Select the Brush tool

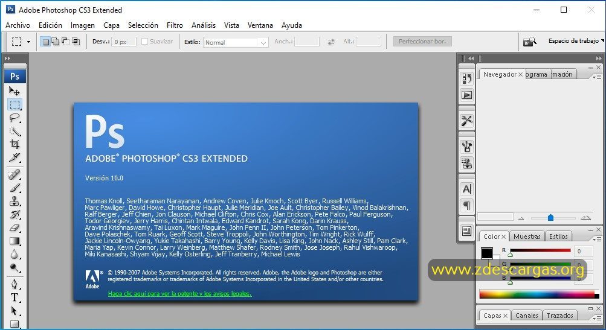pyautogui.click(x=15, y=188)
